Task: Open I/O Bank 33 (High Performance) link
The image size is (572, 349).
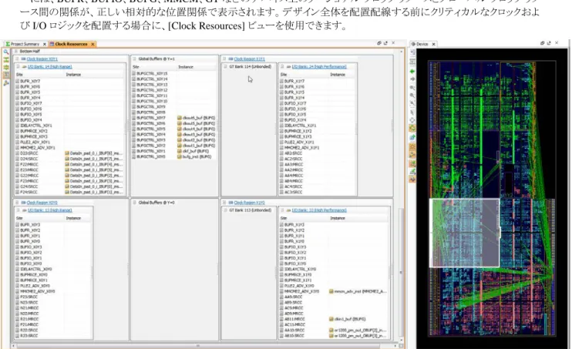Action: point(319,210)
